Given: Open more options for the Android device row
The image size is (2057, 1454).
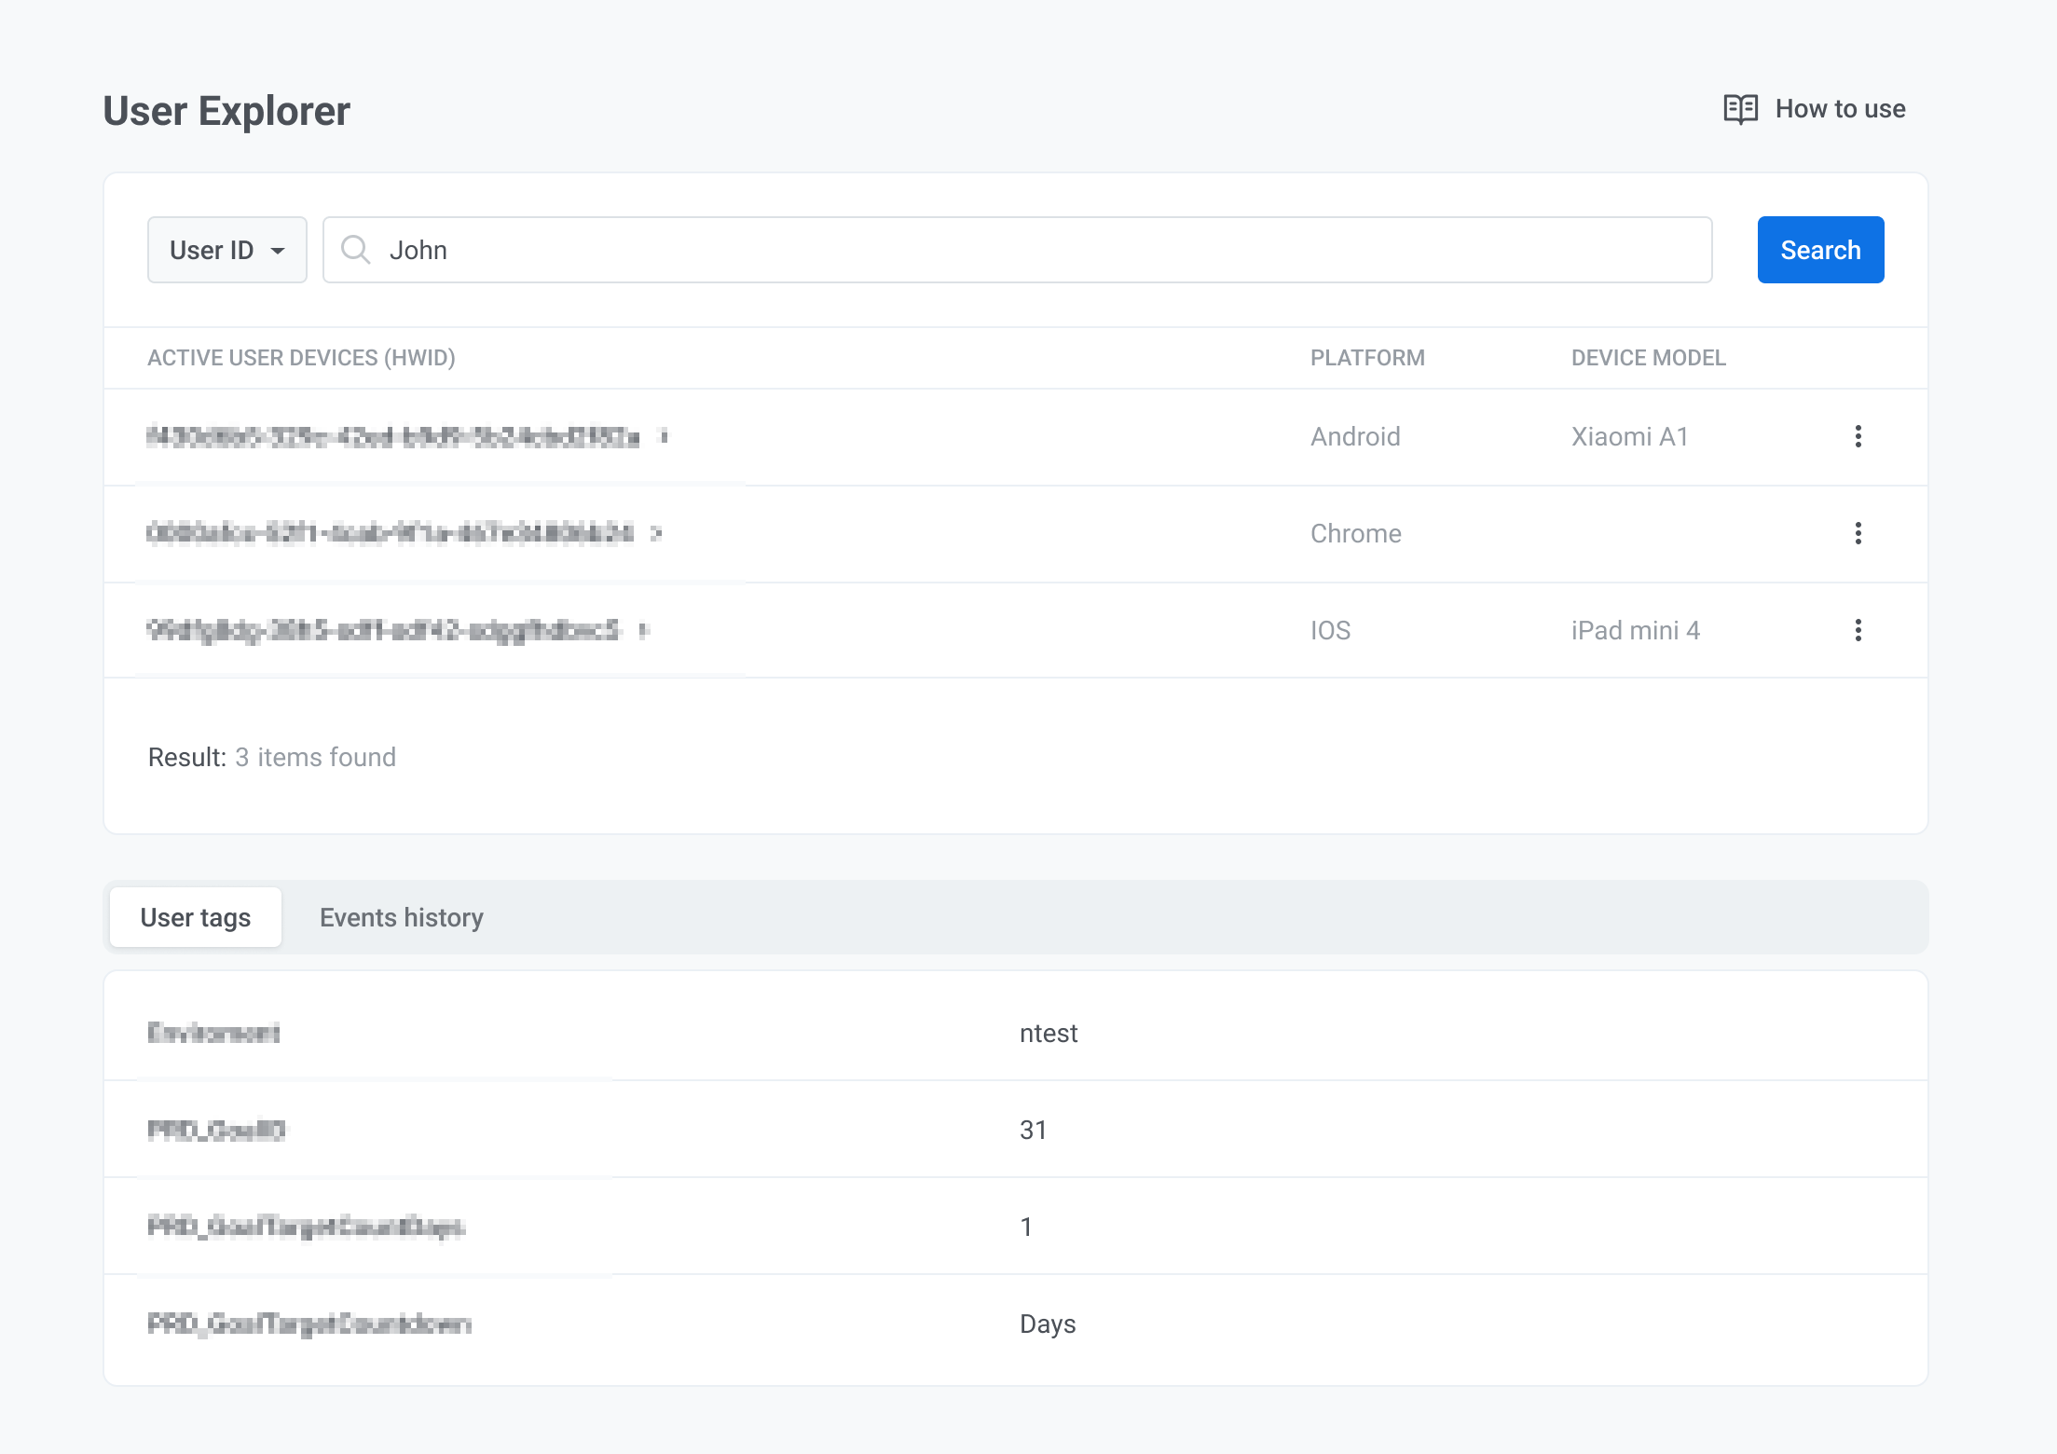Looking at the screenshot, I should click(x=1858, y=436).
